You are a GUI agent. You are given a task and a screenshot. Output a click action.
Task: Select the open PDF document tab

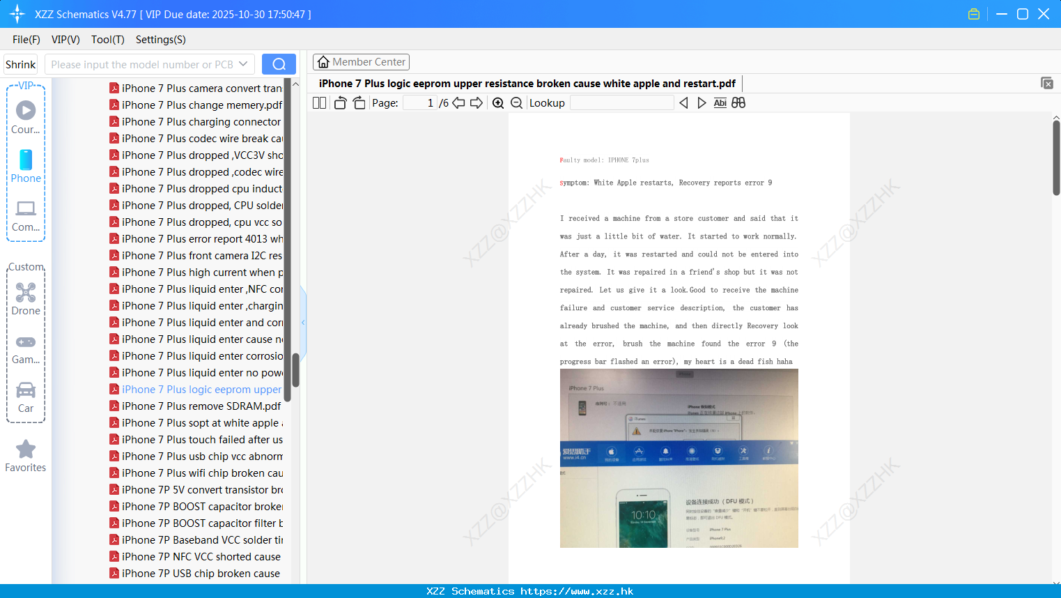point(527,83)
